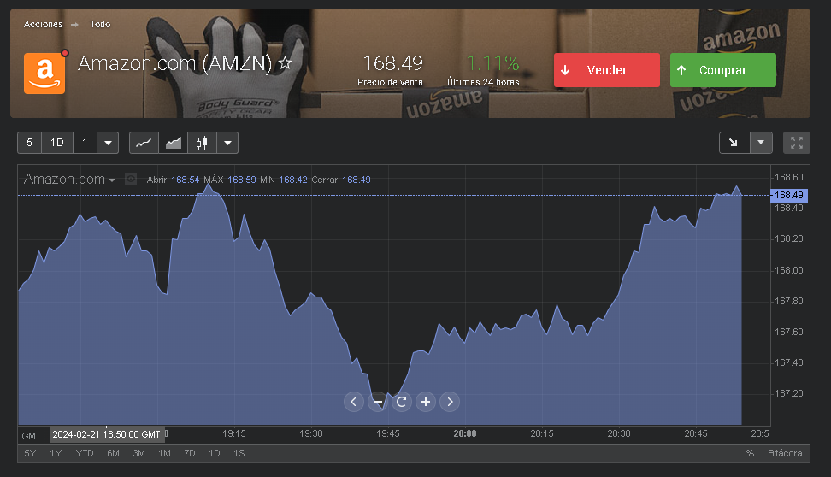Screen dimensions: 831x477
Task: Toggle Bitácora logarithmic scale
Action: click(785, 453)
